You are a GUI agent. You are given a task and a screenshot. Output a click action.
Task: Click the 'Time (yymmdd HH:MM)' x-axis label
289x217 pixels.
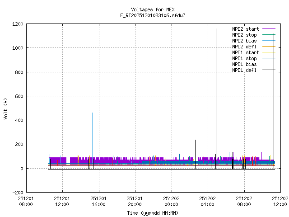153,212
